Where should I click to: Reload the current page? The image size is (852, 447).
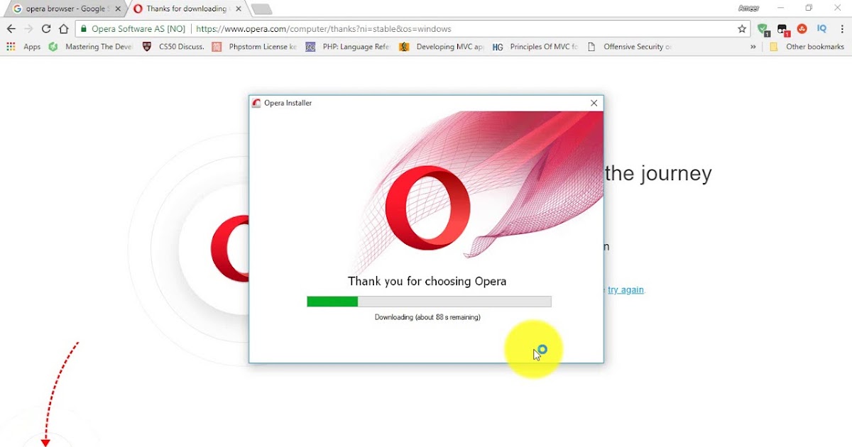[46, 29]
